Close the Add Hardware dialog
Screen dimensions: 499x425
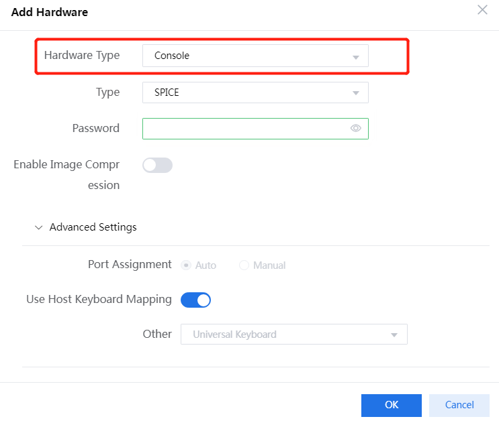pos(482,10)
